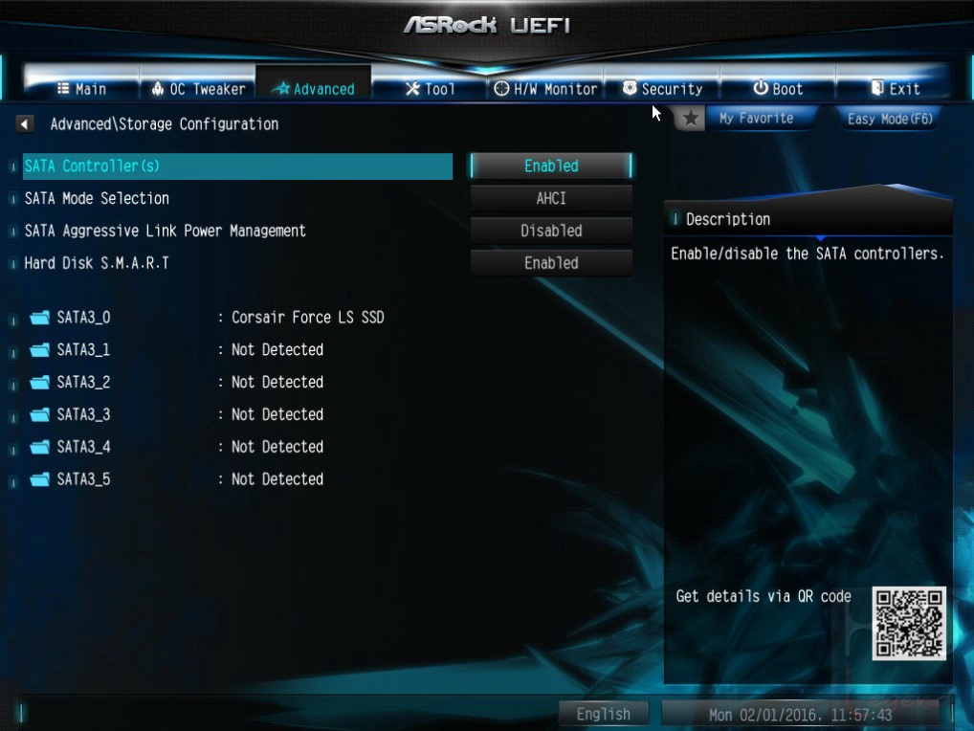974x731 pixels.
Task: Open the English language selector
Action: (x=604, y=714)
